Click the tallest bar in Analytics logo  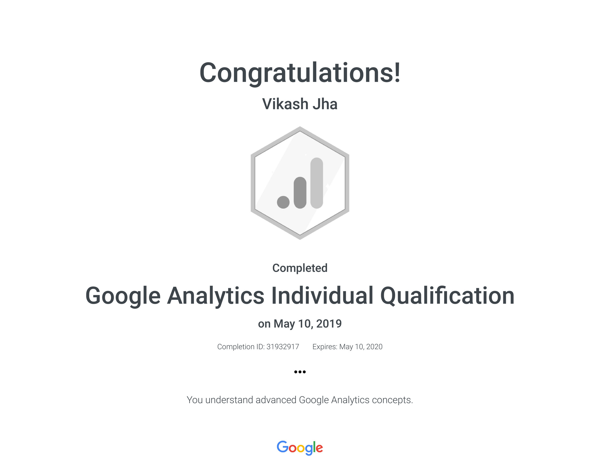pyautogui.click(x=316, y=183)
